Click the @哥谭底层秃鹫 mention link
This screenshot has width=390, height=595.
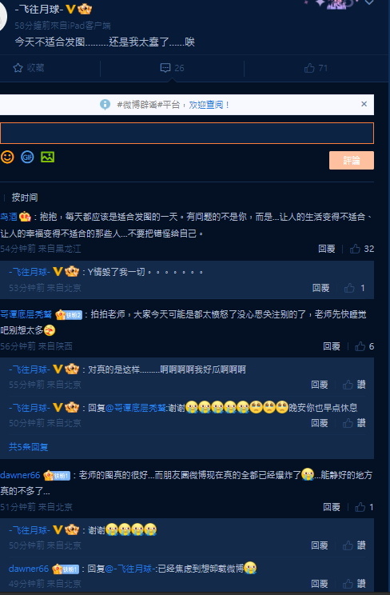point(135,408)
